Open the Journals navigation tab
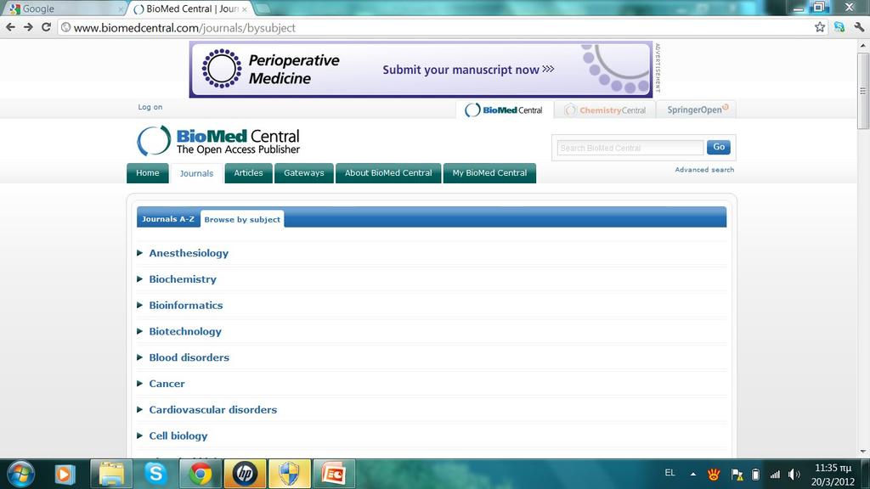The height and width of the screenshot is (489, 870). point(196,173)
